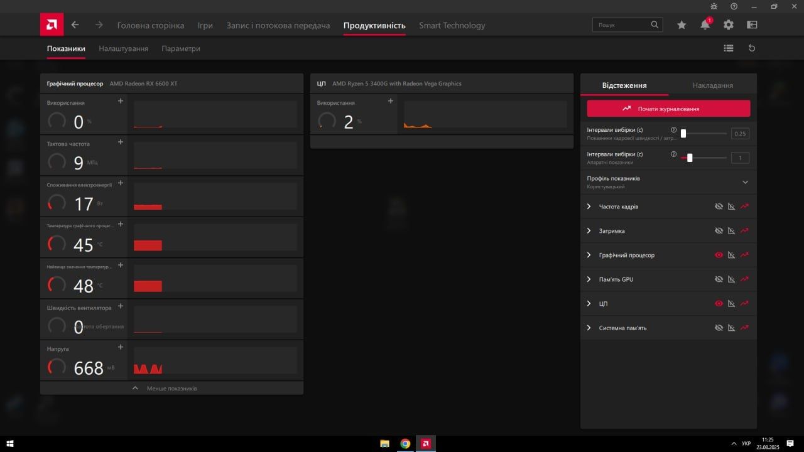Open Windows notification center icon
The height and width of the screenshot is (452, 804).
(790, 443)
